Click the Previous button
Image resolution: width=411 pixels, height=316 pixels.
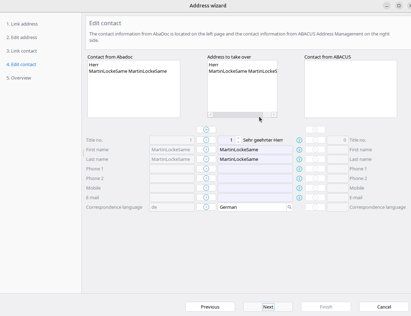pos(210,307)
